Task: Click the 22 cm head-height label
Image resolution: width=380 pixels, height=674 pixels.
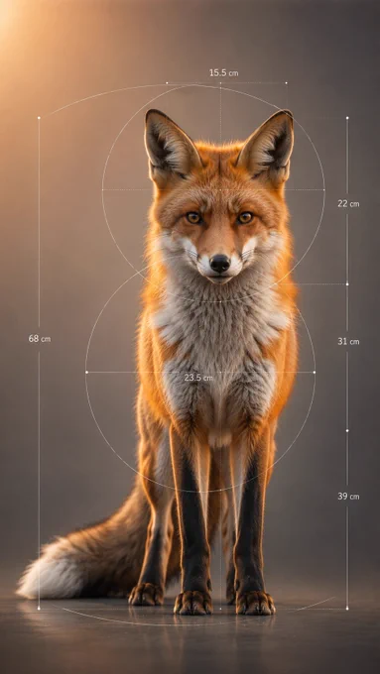Action: (348, 204)
